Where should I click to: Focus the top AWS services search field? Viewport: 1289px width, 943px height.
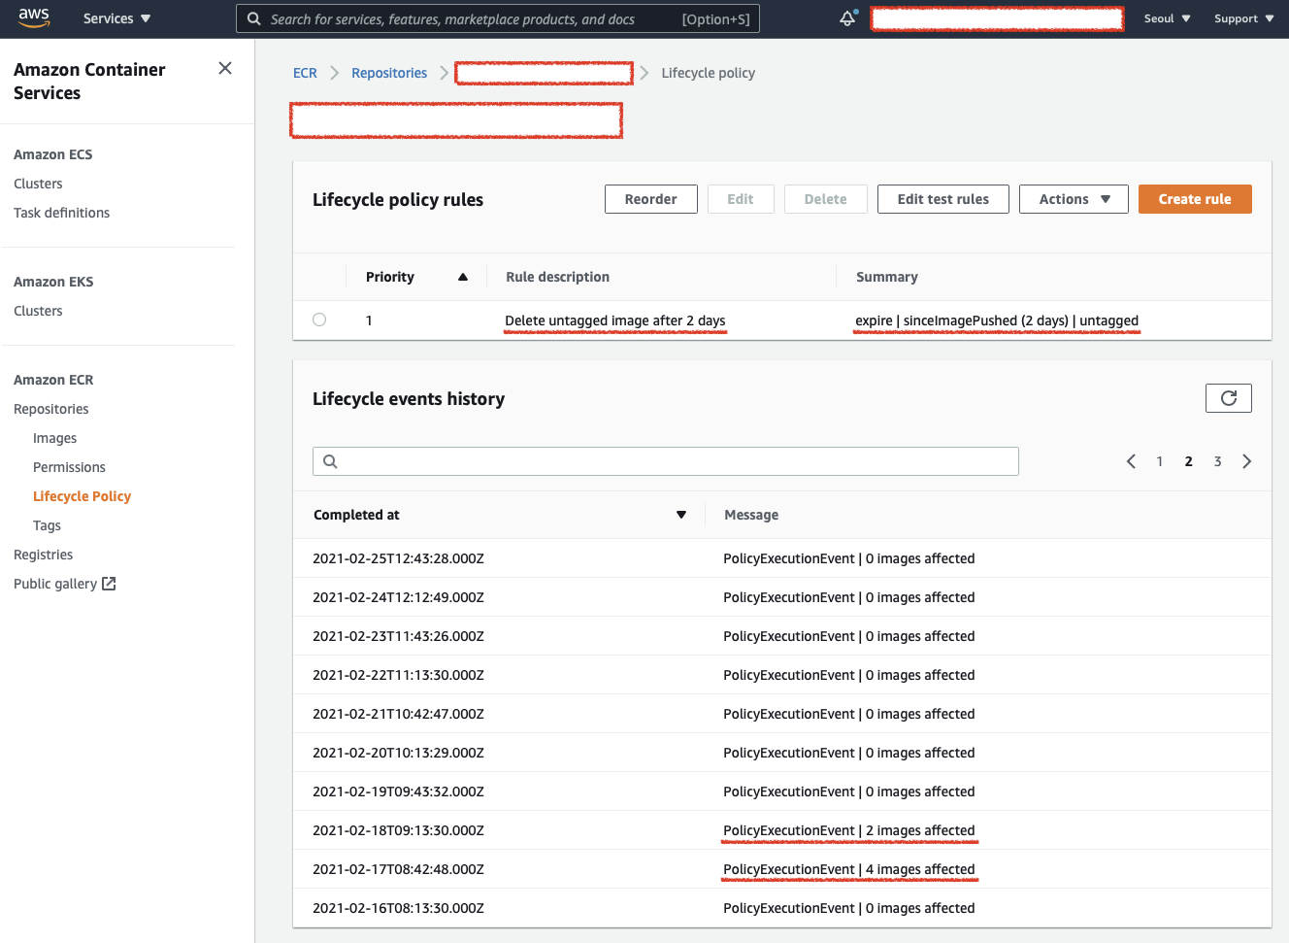click(x=498, y=18)
